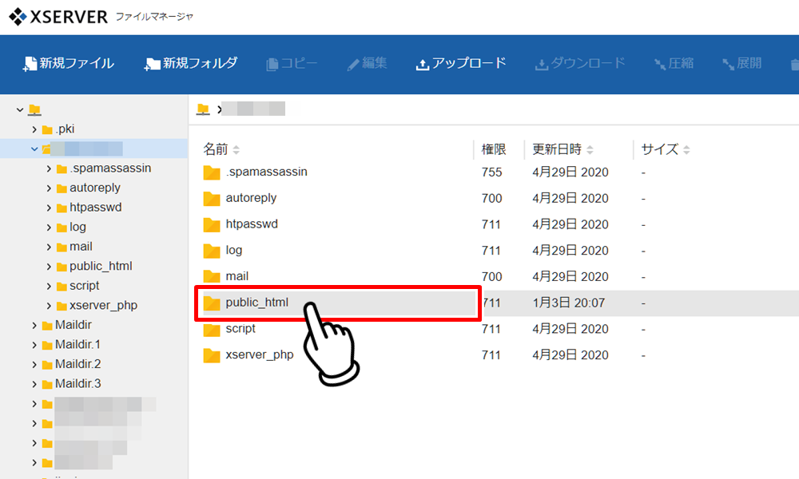Click the コピー toolbar button
This screenshot has width=799, height=479.
[292, 64]
